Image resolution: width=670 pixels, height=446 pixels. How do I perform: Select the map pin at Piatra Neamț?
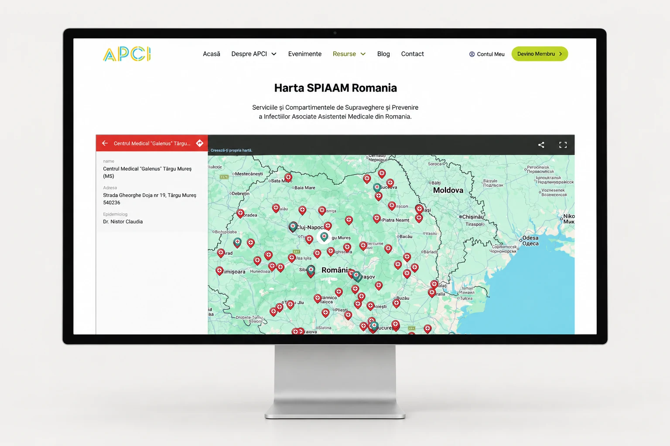coord(377,218)
